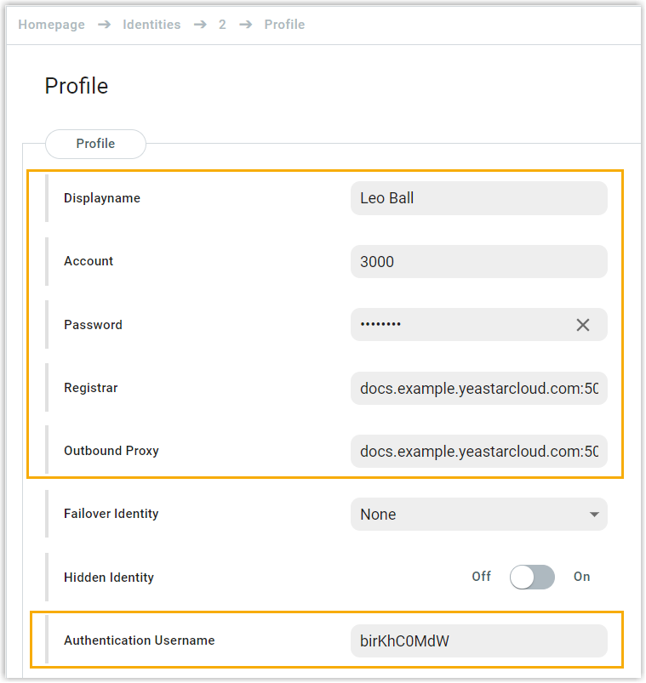Click the Failover Identity label
646x683 pixels.
coord(111,514)
